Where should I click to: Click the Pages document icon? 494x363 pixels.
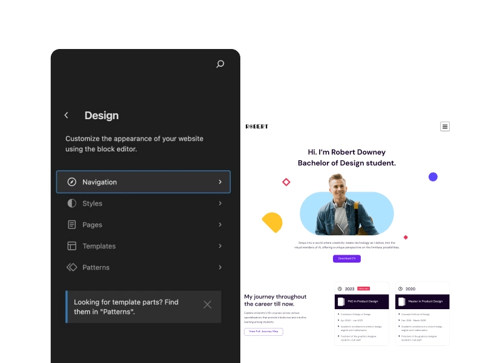(x=72, y=225)
